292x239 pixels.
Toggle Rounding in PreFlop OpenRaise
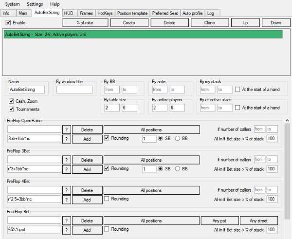click(107, 138)
